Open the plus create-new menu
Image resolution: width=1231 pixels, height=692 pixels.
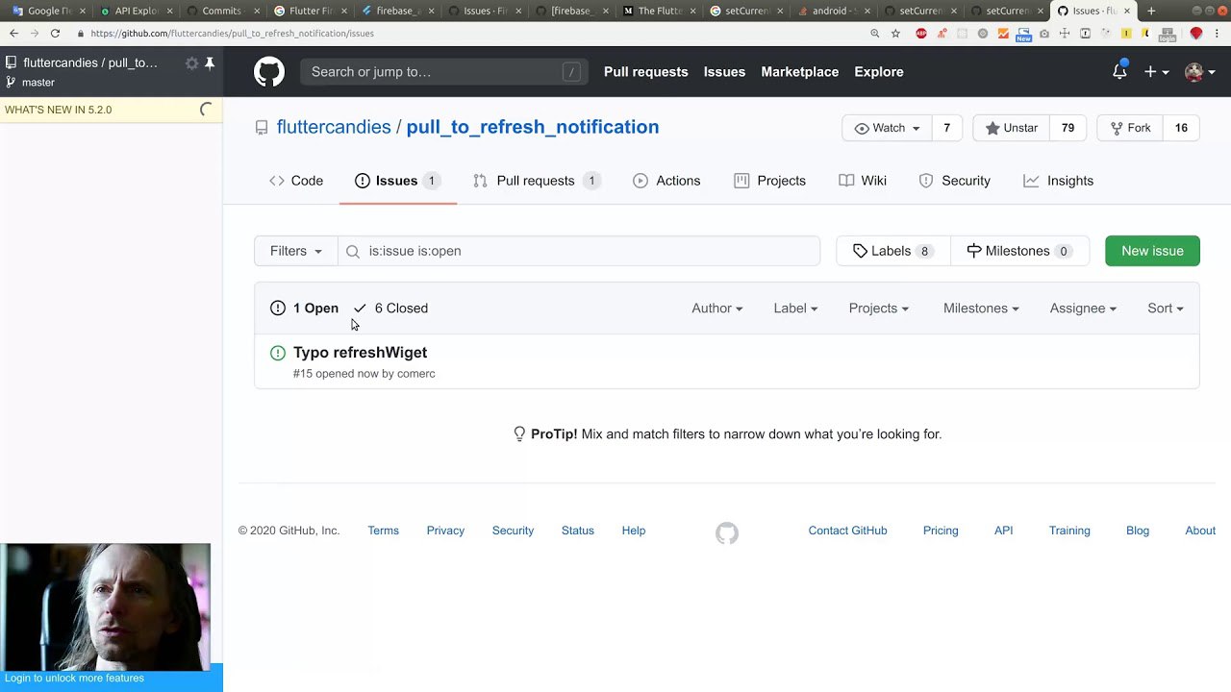click(x=1156, y=72)
